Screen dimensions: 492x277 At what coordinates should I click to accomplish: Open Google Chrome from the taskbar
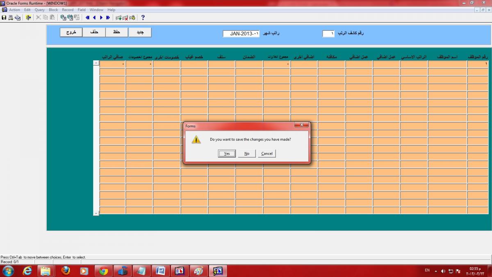(104, 271)
